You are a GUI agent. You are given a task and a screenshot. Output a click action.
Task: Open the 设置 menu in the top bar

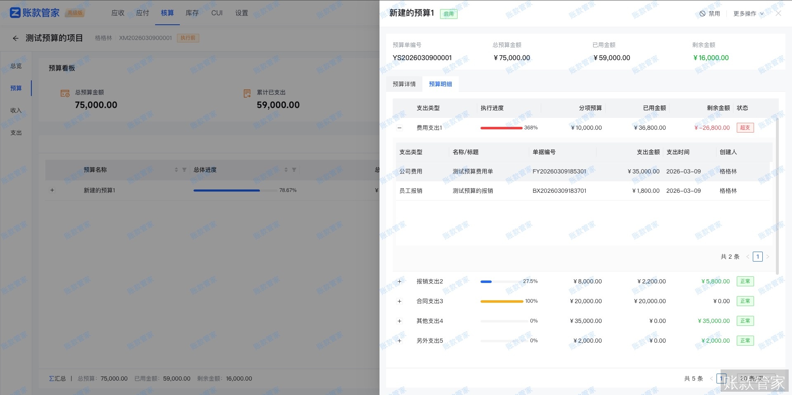[x=241, y=13]
